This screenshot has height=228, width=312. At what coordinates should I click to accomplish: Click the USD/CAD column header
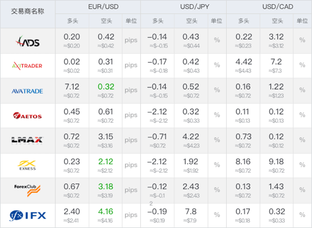tap(278, 7)
